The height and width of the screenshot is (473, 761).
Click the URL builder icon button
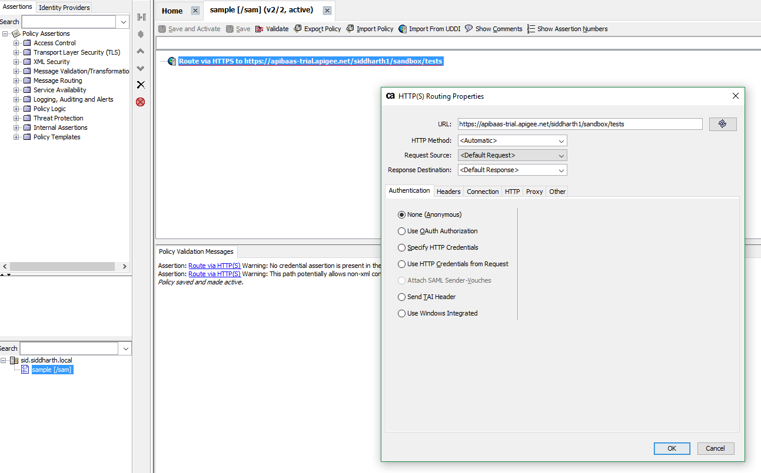click(723, 124)
